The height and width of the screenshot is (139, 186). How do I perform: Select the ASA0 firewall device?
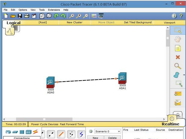click(x=50, y=82)
